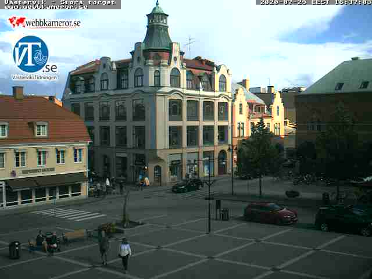Screen dimensions: 372x279
Task: Click the www.webbkameror.se URL overlay
Action: [46, 7]
